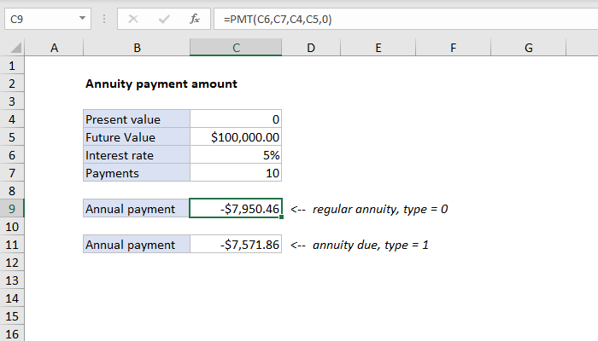The image size is (598, 341).
Task: Open the Name Box dropdown arrow
Action: click(81, 17)
